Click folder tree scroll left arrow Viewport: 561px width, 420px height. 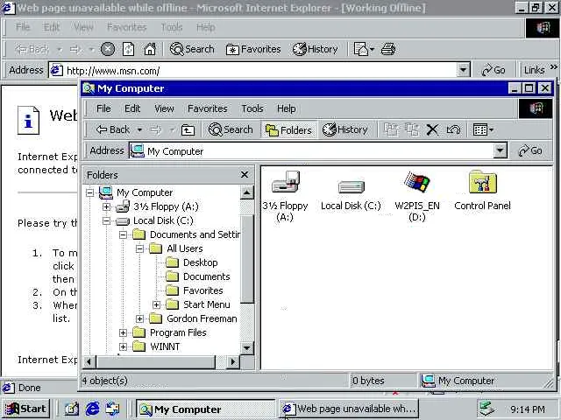coord(89,362)
